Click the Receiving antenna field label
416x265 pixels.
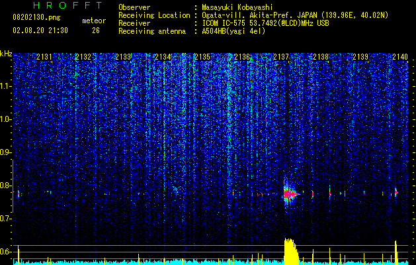coord(152,31)
